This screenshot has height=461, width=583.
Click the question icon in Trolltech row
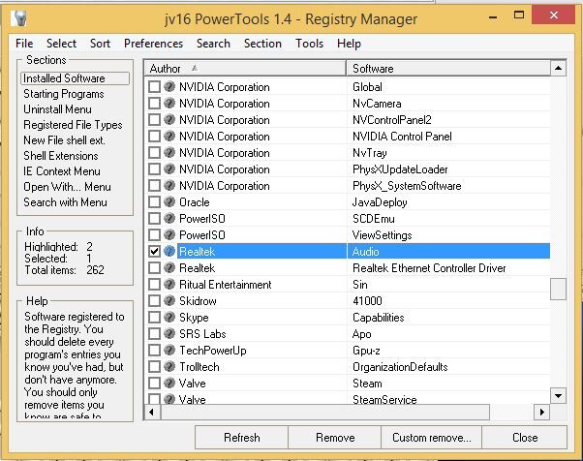click(x=169, y=366)
